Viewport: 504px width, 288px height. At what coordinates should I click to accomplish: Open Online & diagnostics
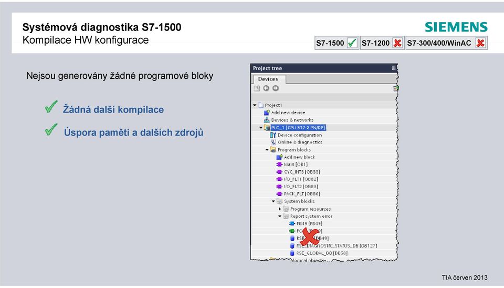pos(300,142)
